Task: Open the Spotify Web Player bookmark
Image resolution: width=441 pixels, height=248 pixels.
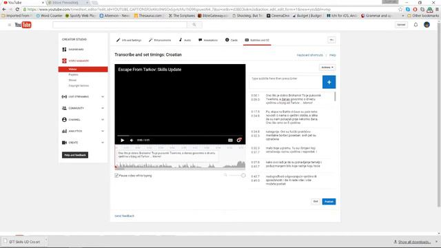Action: point(81,16)
